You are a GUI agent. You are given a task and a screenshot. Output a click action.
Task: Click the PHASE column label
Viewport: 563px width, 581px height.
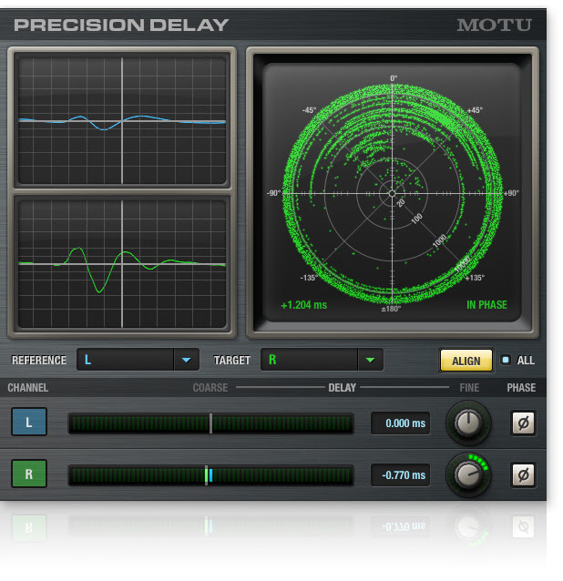coord(521,388)
